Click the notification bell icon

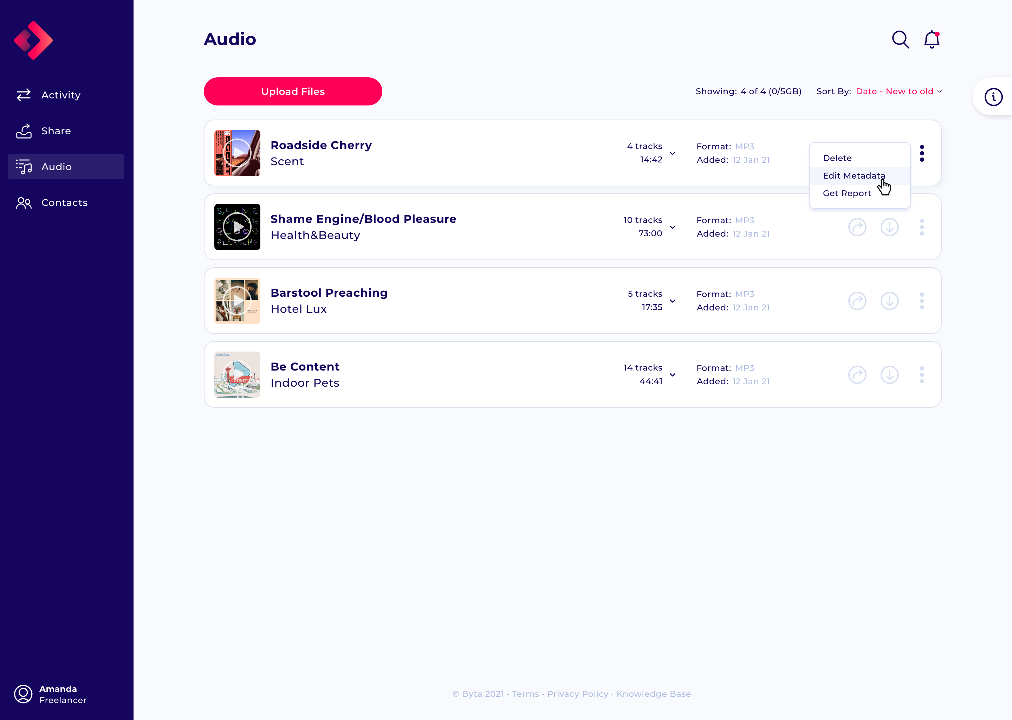point(931,39)
